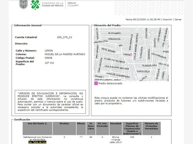Click the Código Postal label
This screenshot has width=193, height=144.
[25, 58]
